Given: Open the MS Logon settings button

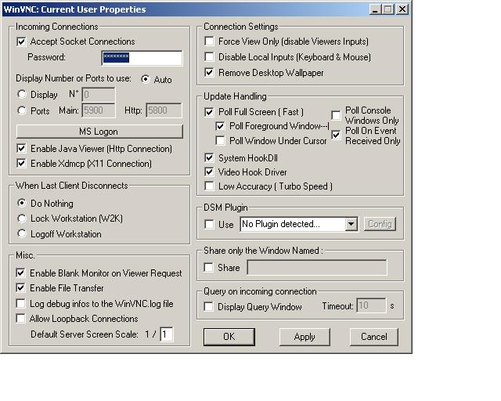Looking at the screenshot, I should pyautogui.click(x=99, y=132).
